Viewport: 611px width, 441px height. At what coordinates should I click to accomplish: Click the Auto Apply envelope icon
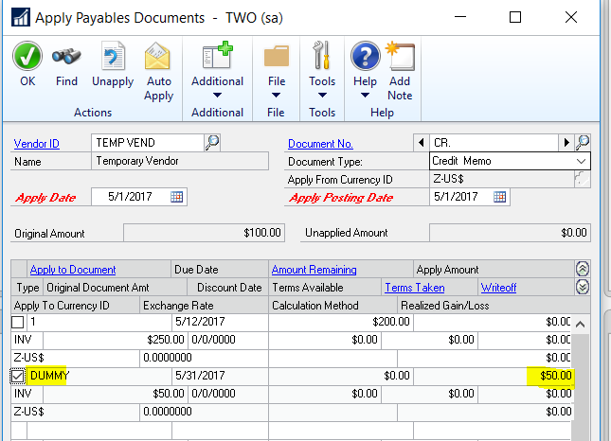tap(158, 59)
